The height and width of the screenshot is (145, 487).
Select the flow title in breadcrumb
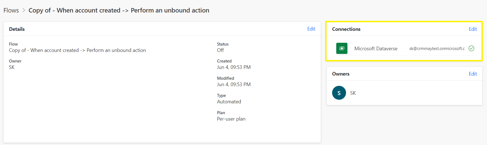coord(119,10)
